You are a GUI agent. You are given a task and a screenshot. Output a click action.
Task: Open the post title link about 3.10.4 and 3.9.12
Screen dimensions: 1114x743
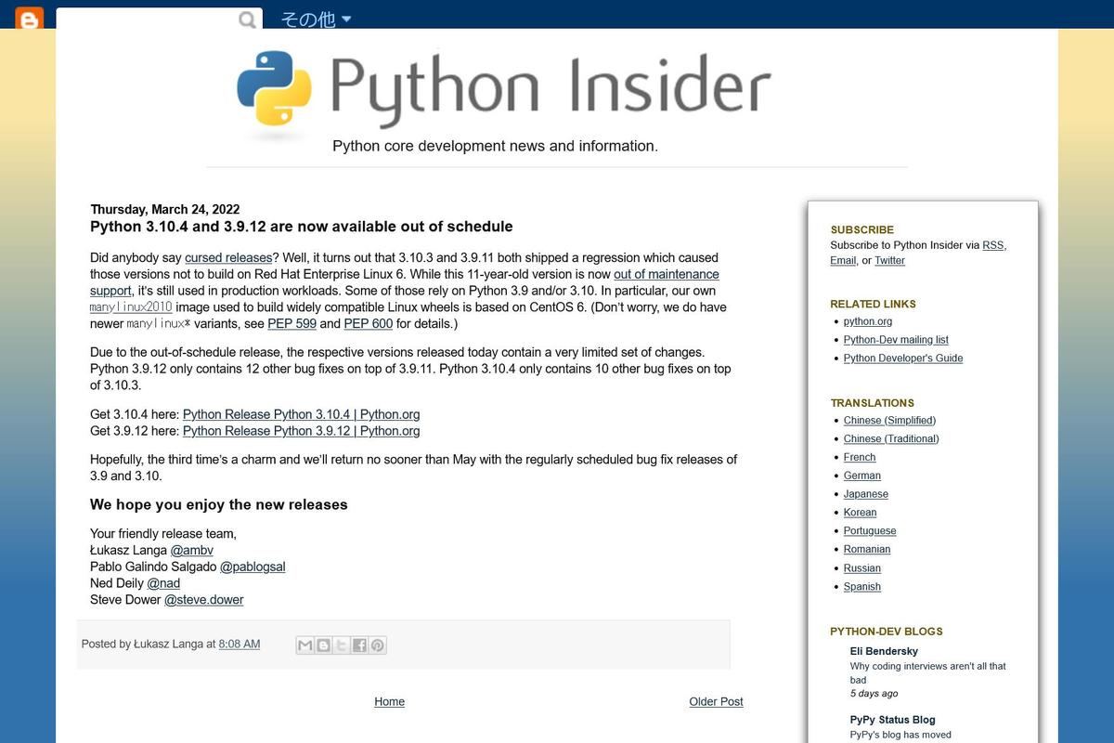point(301,227)
